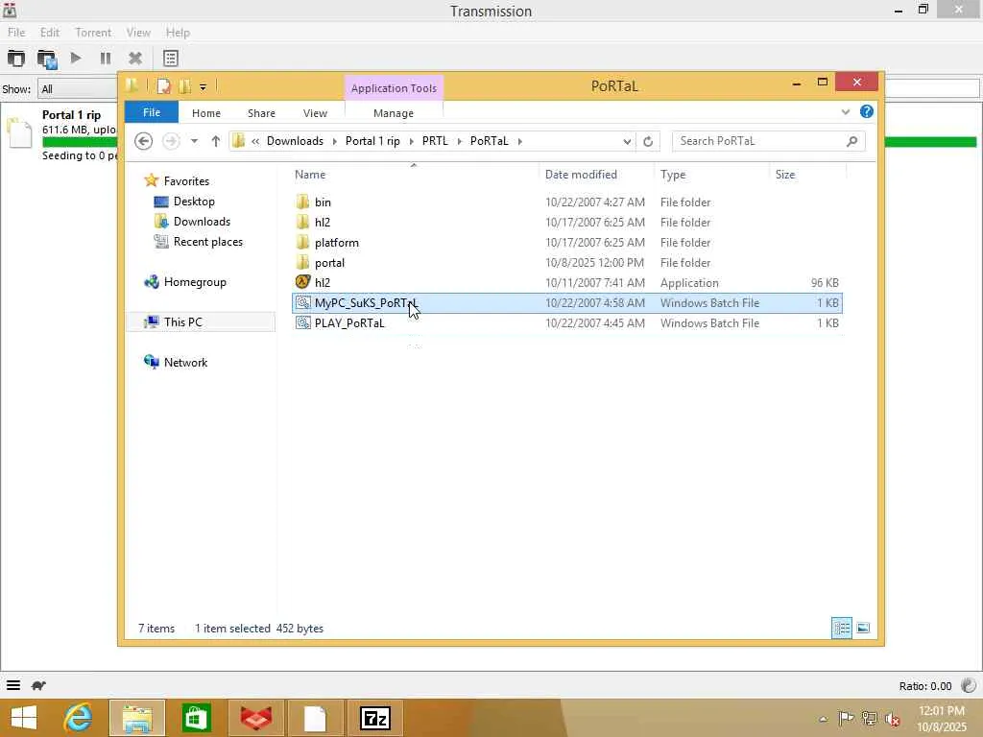Sort files by Type column header
This screenshot has width=983, height=737.
[711, 175]
